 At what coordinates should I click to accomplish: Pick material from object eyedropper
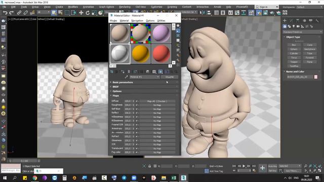[126, 77]
